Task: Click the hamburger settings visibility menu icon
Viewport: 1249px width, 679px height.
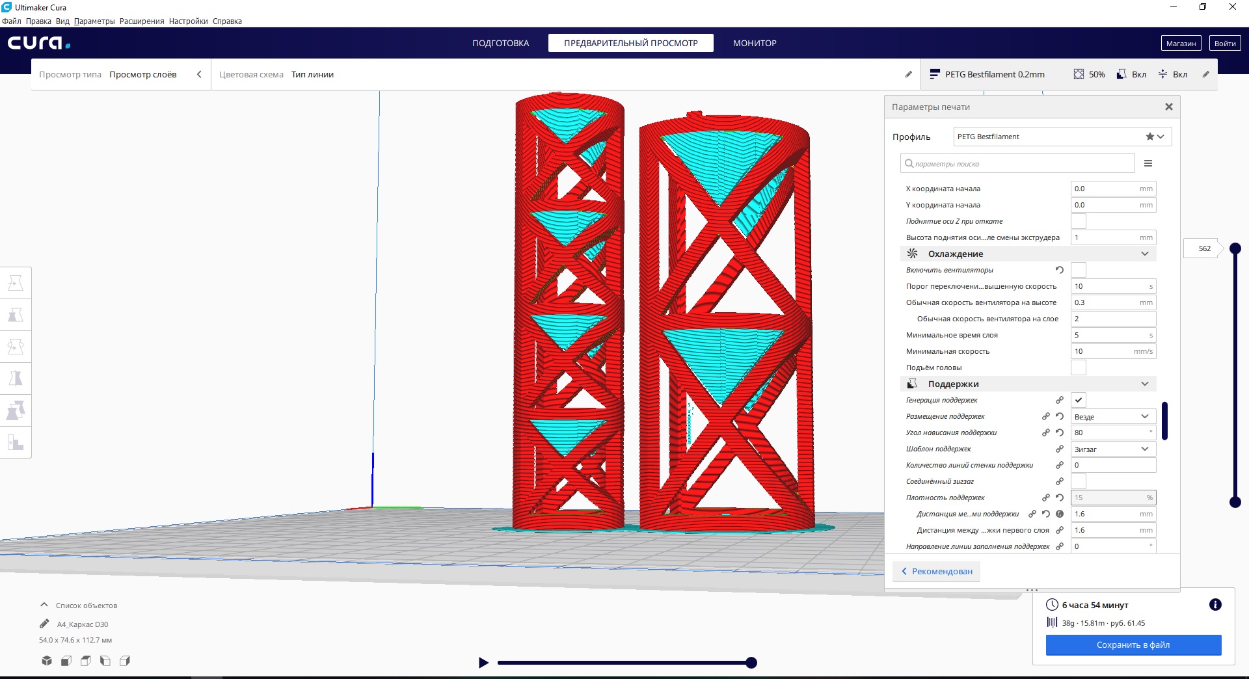Action: 1148,164
